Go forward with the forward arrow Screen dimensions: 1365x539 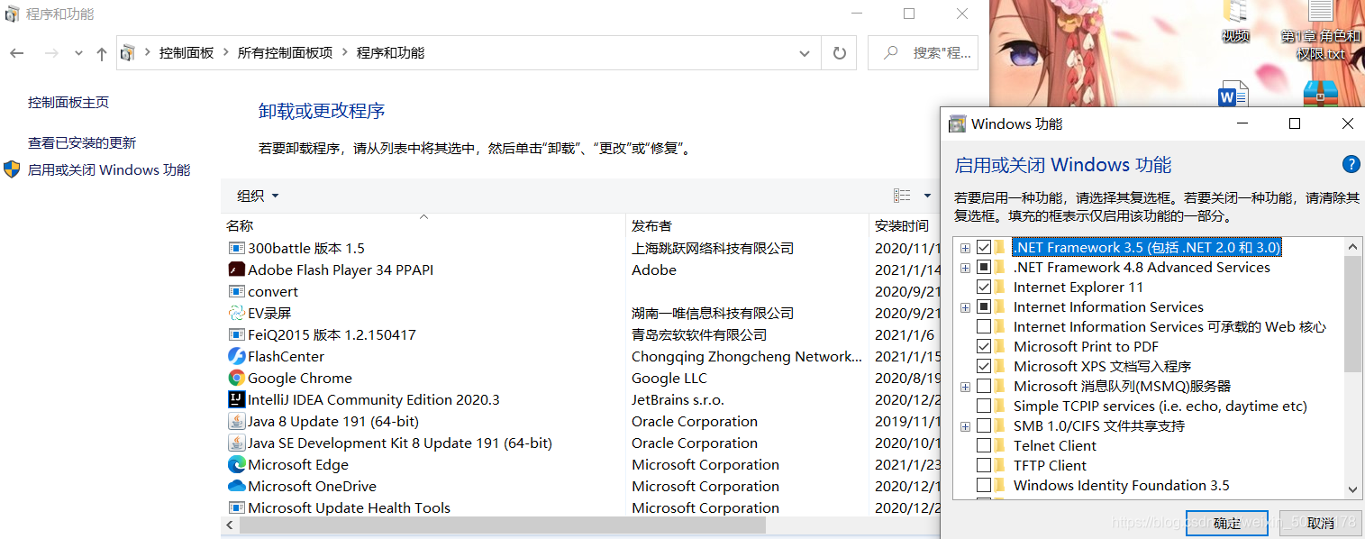pyautogui.click(x=51, y=53)
